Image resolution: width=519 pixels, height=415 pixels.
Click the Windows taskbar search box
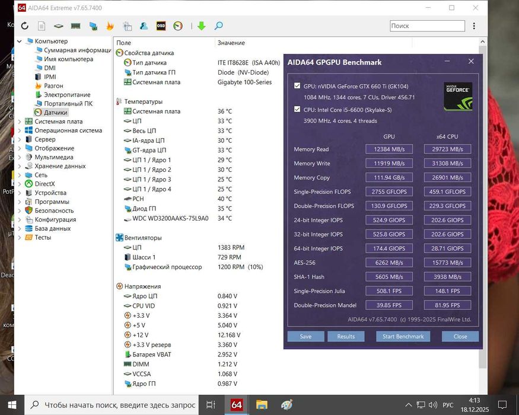coord(112,405)
